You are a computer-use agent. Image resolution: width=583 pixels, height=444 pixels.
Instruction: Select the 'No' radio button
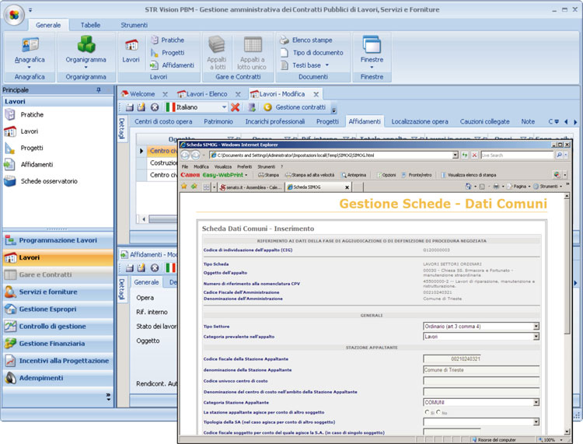pyautogui.click(x=439, y=412)
